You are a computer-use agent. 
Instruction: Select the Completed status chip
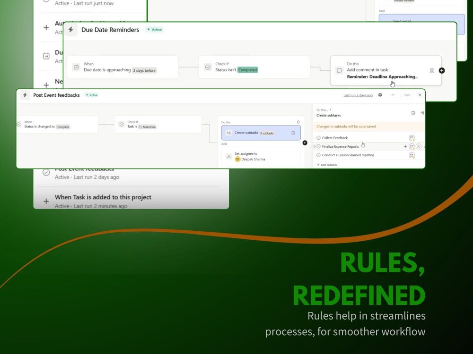tap(248, 70)
